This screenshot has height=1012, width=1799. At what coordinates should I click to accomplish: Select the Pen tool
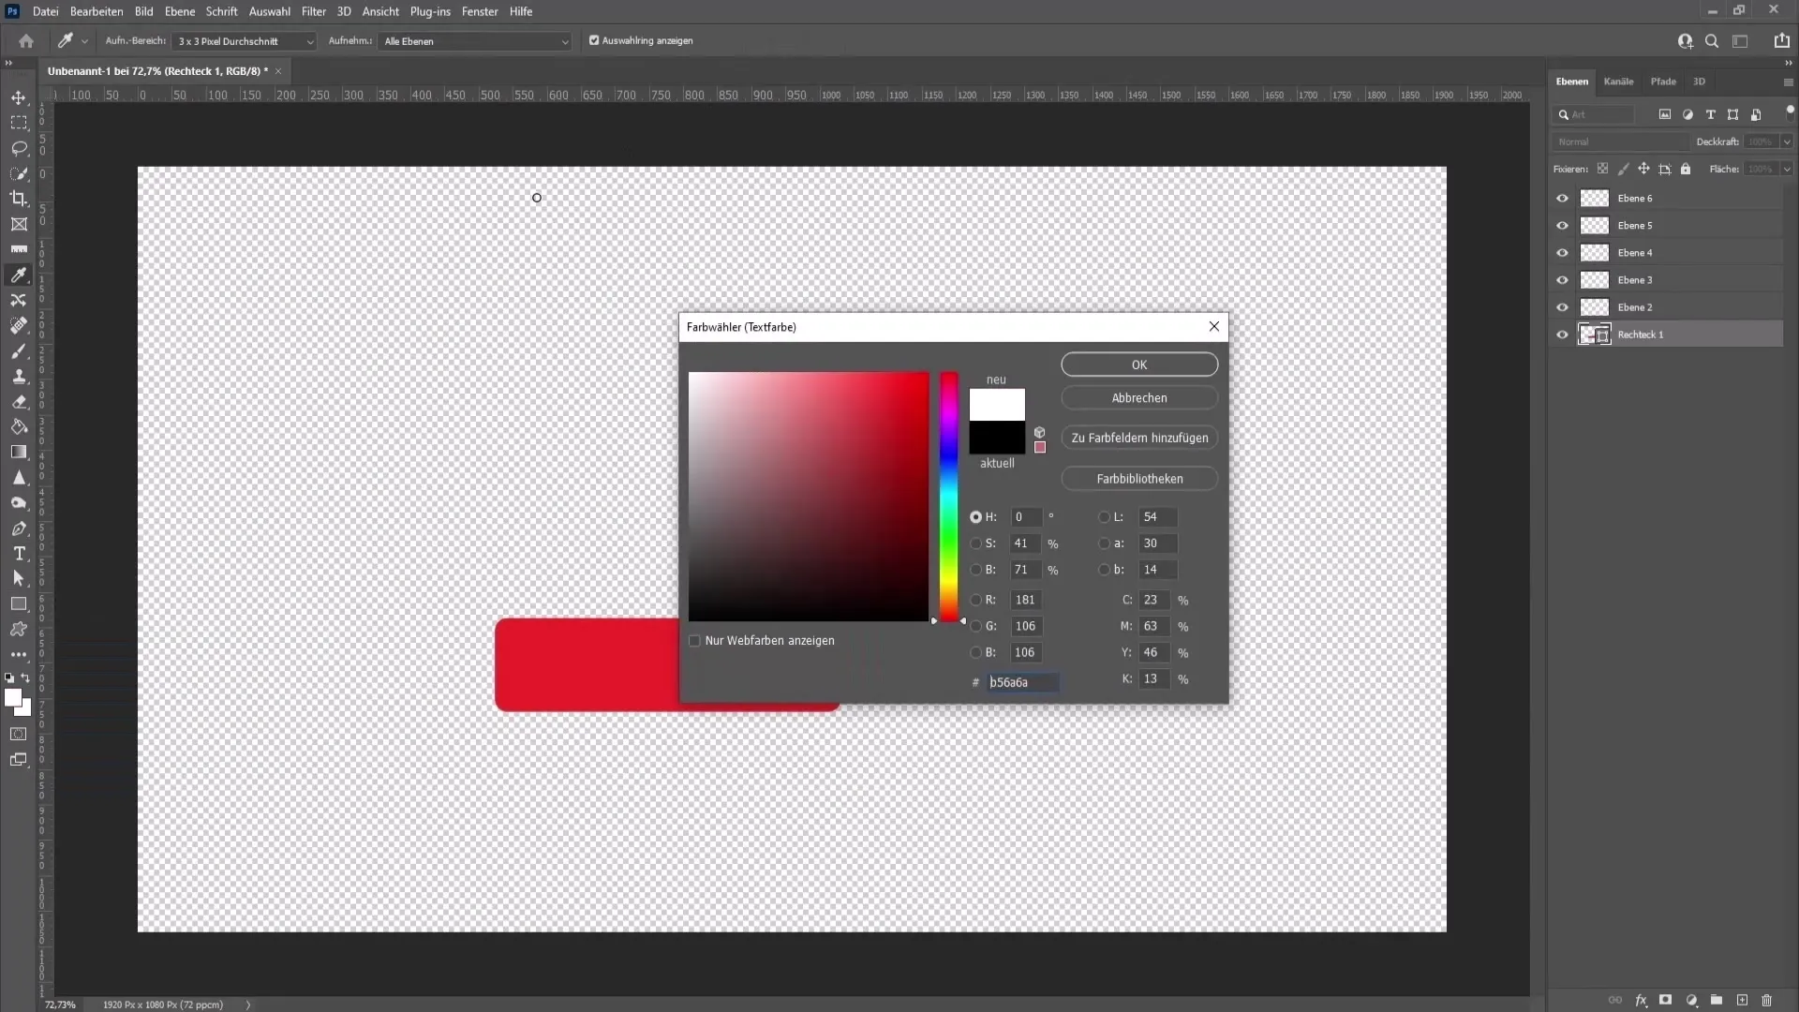tap(19, 528)
